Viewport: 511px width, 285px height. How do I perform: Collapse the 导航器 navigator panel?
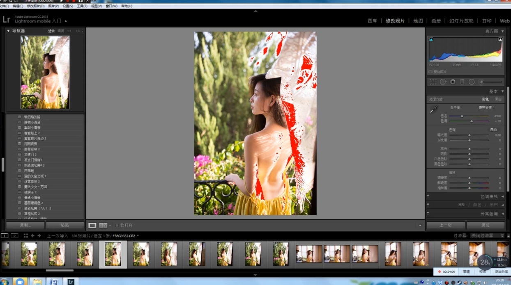pyautogui.click(x=8, y=31)
